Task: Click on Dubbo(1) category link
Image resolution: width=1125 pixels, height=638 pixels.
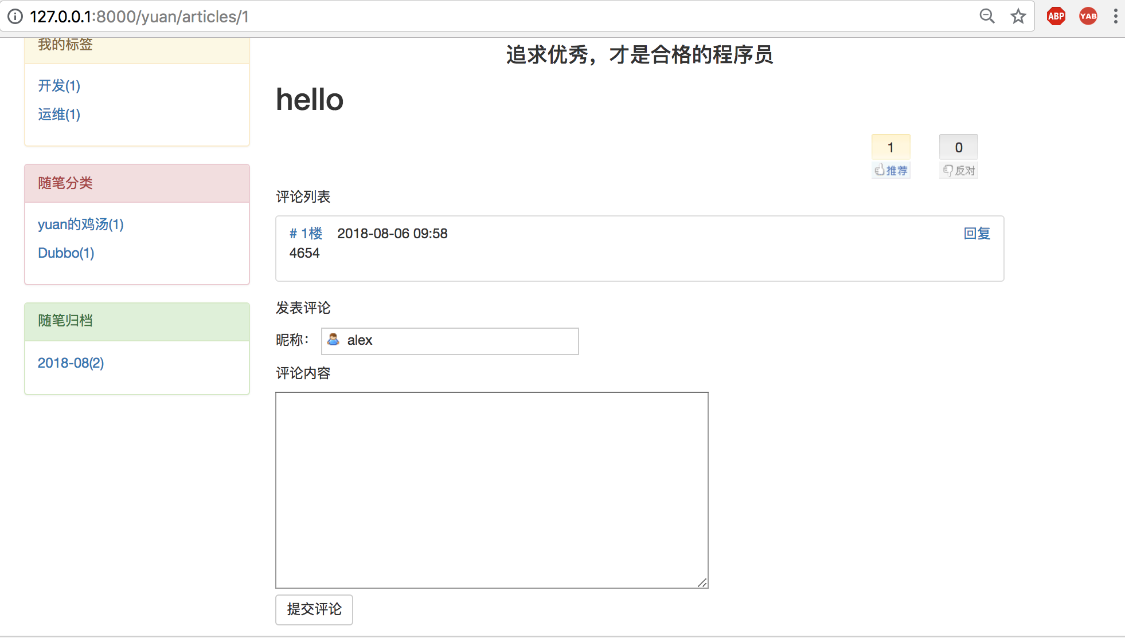Action: click(x=67, y=251)
